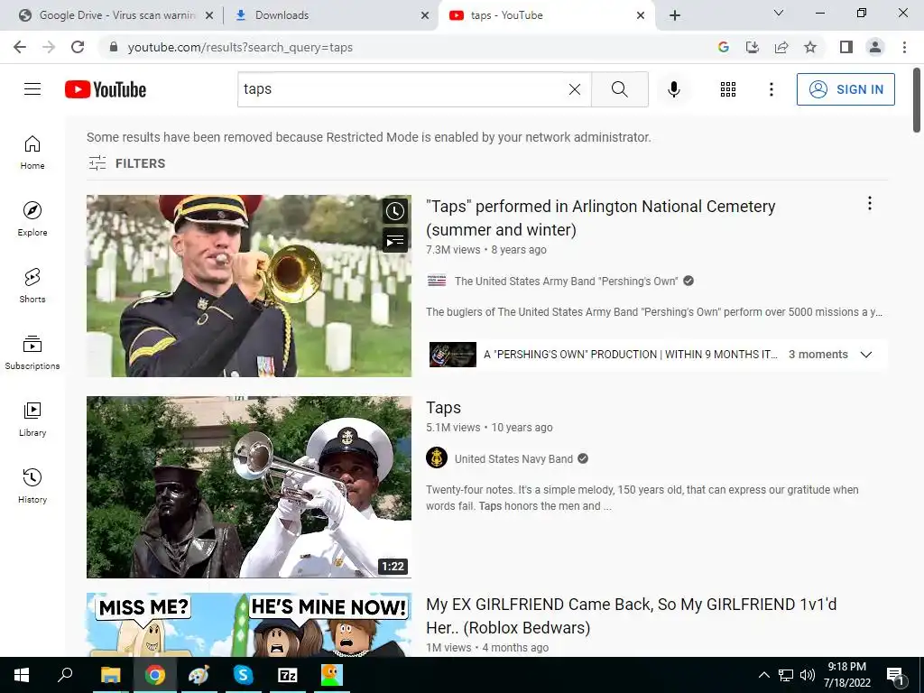Open History in the sidebar
Viewport: 924px width, 693px height.
tap(32, 485)
